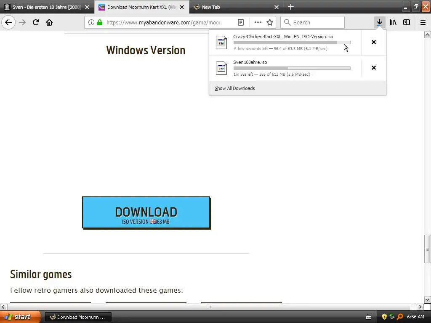Click the 285 of 612 MB download status
This screenshot has width=431, height=323.
click(x=272, y=74)
